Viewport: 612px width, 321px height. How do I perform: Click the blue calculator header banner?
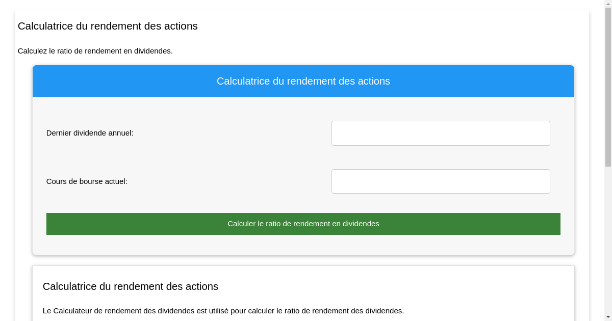tap(303, 81)
